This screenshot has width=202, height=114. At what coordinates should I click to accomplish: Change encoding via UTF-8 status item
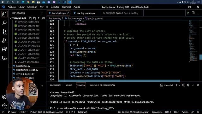pyautogui.click(x=168, y=112)
